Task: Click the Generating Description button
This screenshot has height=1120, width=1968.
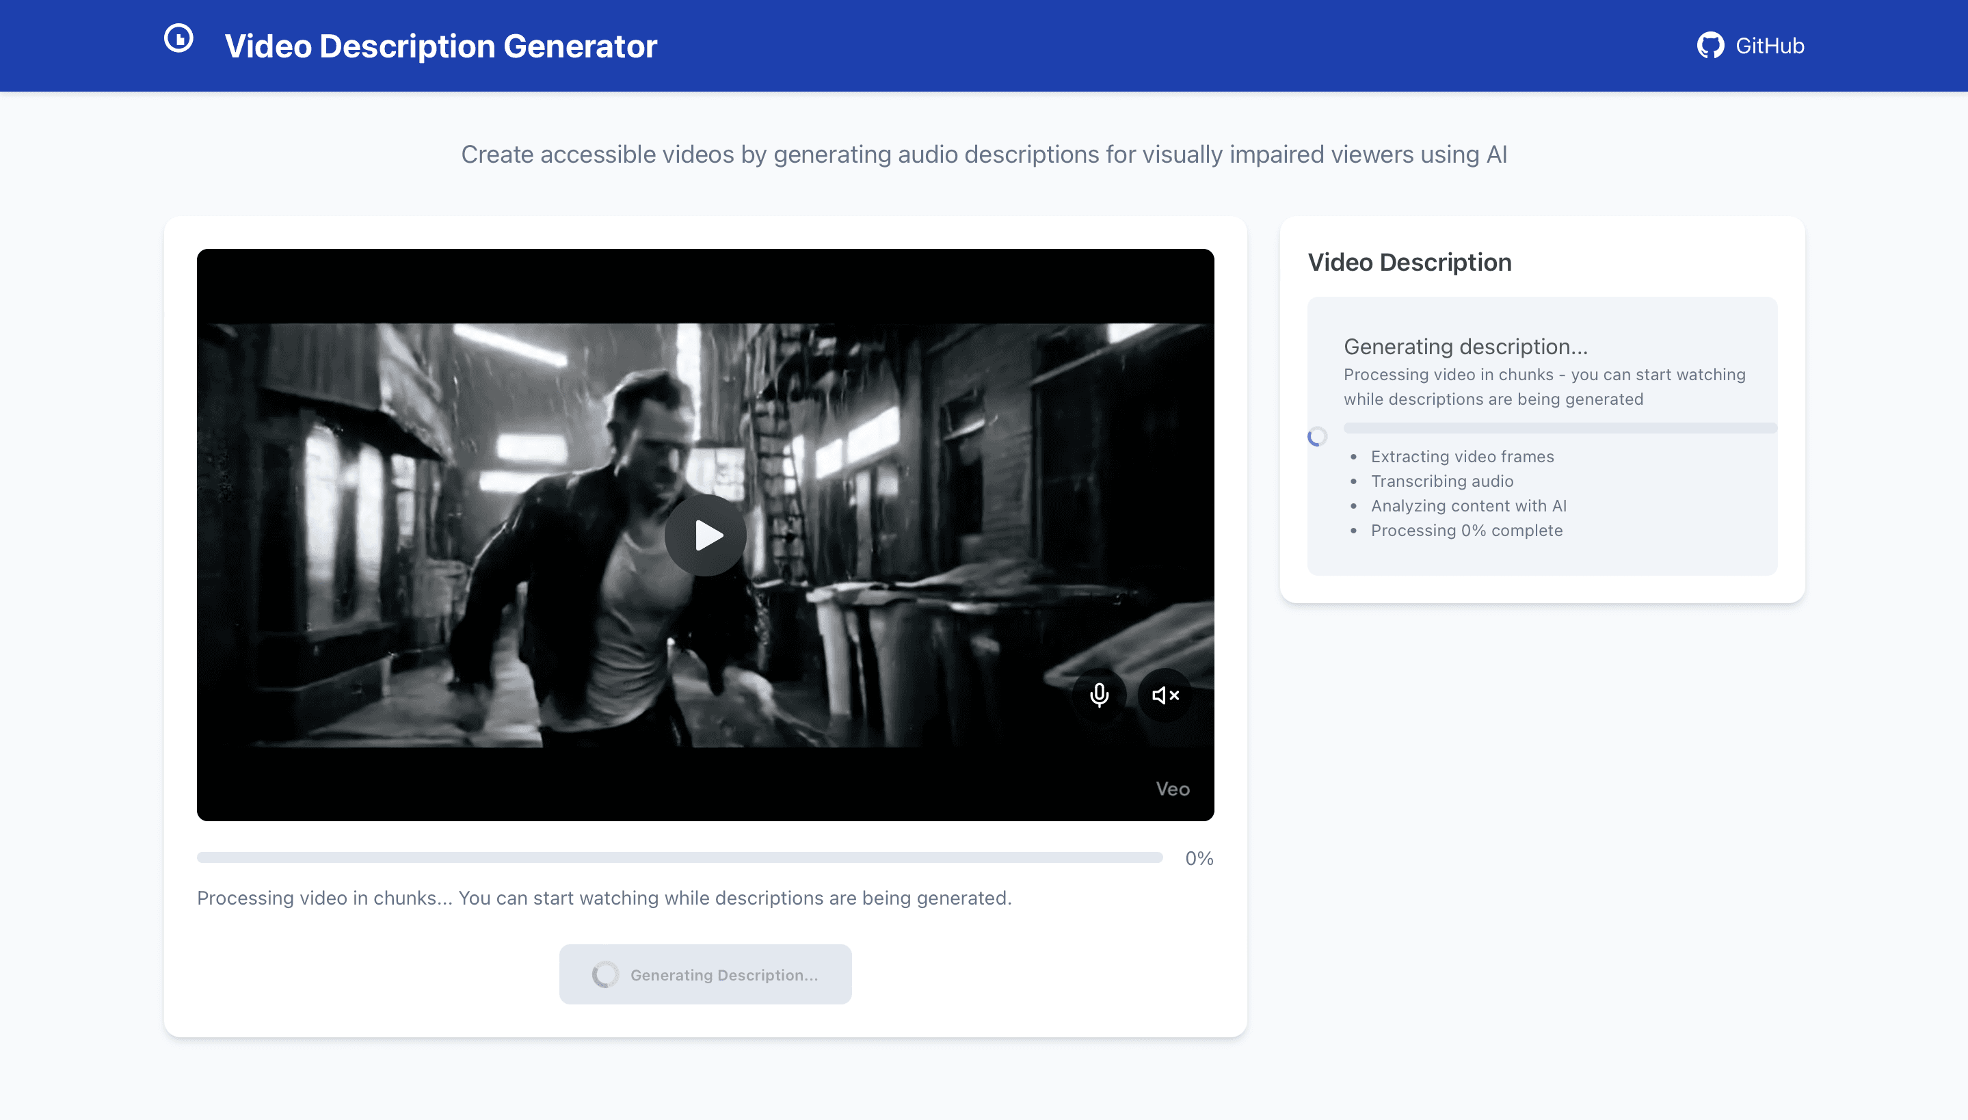Action: point(705,974)
